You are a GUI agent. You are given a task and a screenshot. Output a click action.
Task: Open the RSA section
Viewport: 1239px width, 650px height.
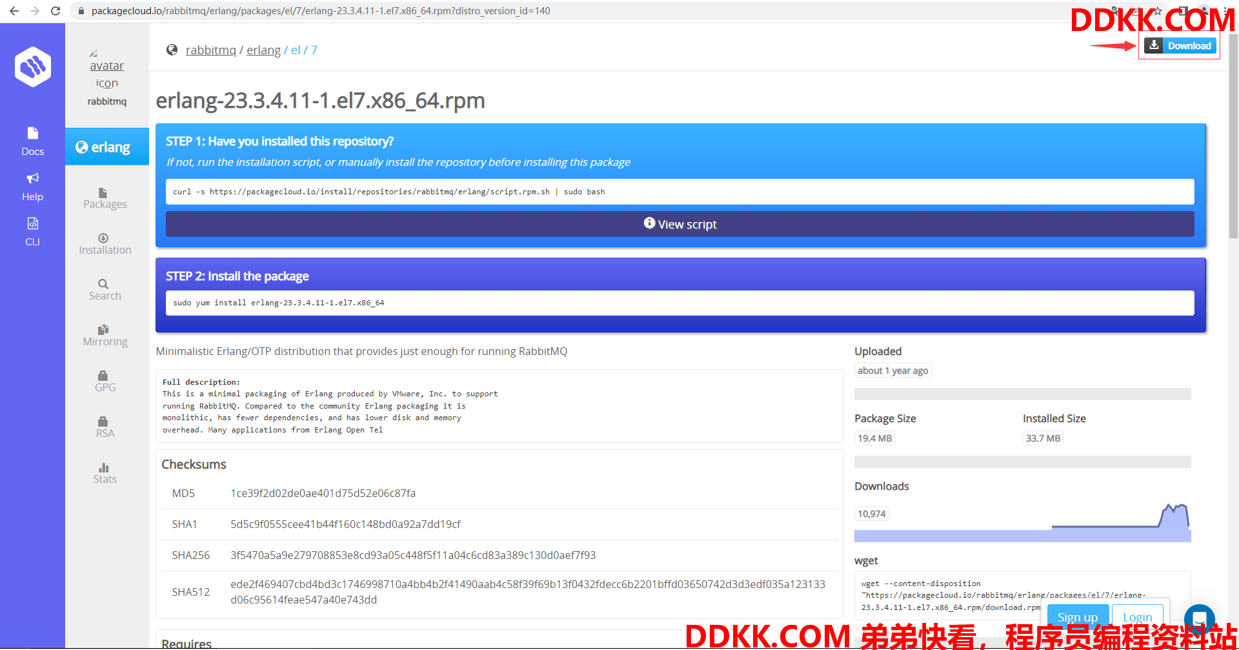pos(105,427)
